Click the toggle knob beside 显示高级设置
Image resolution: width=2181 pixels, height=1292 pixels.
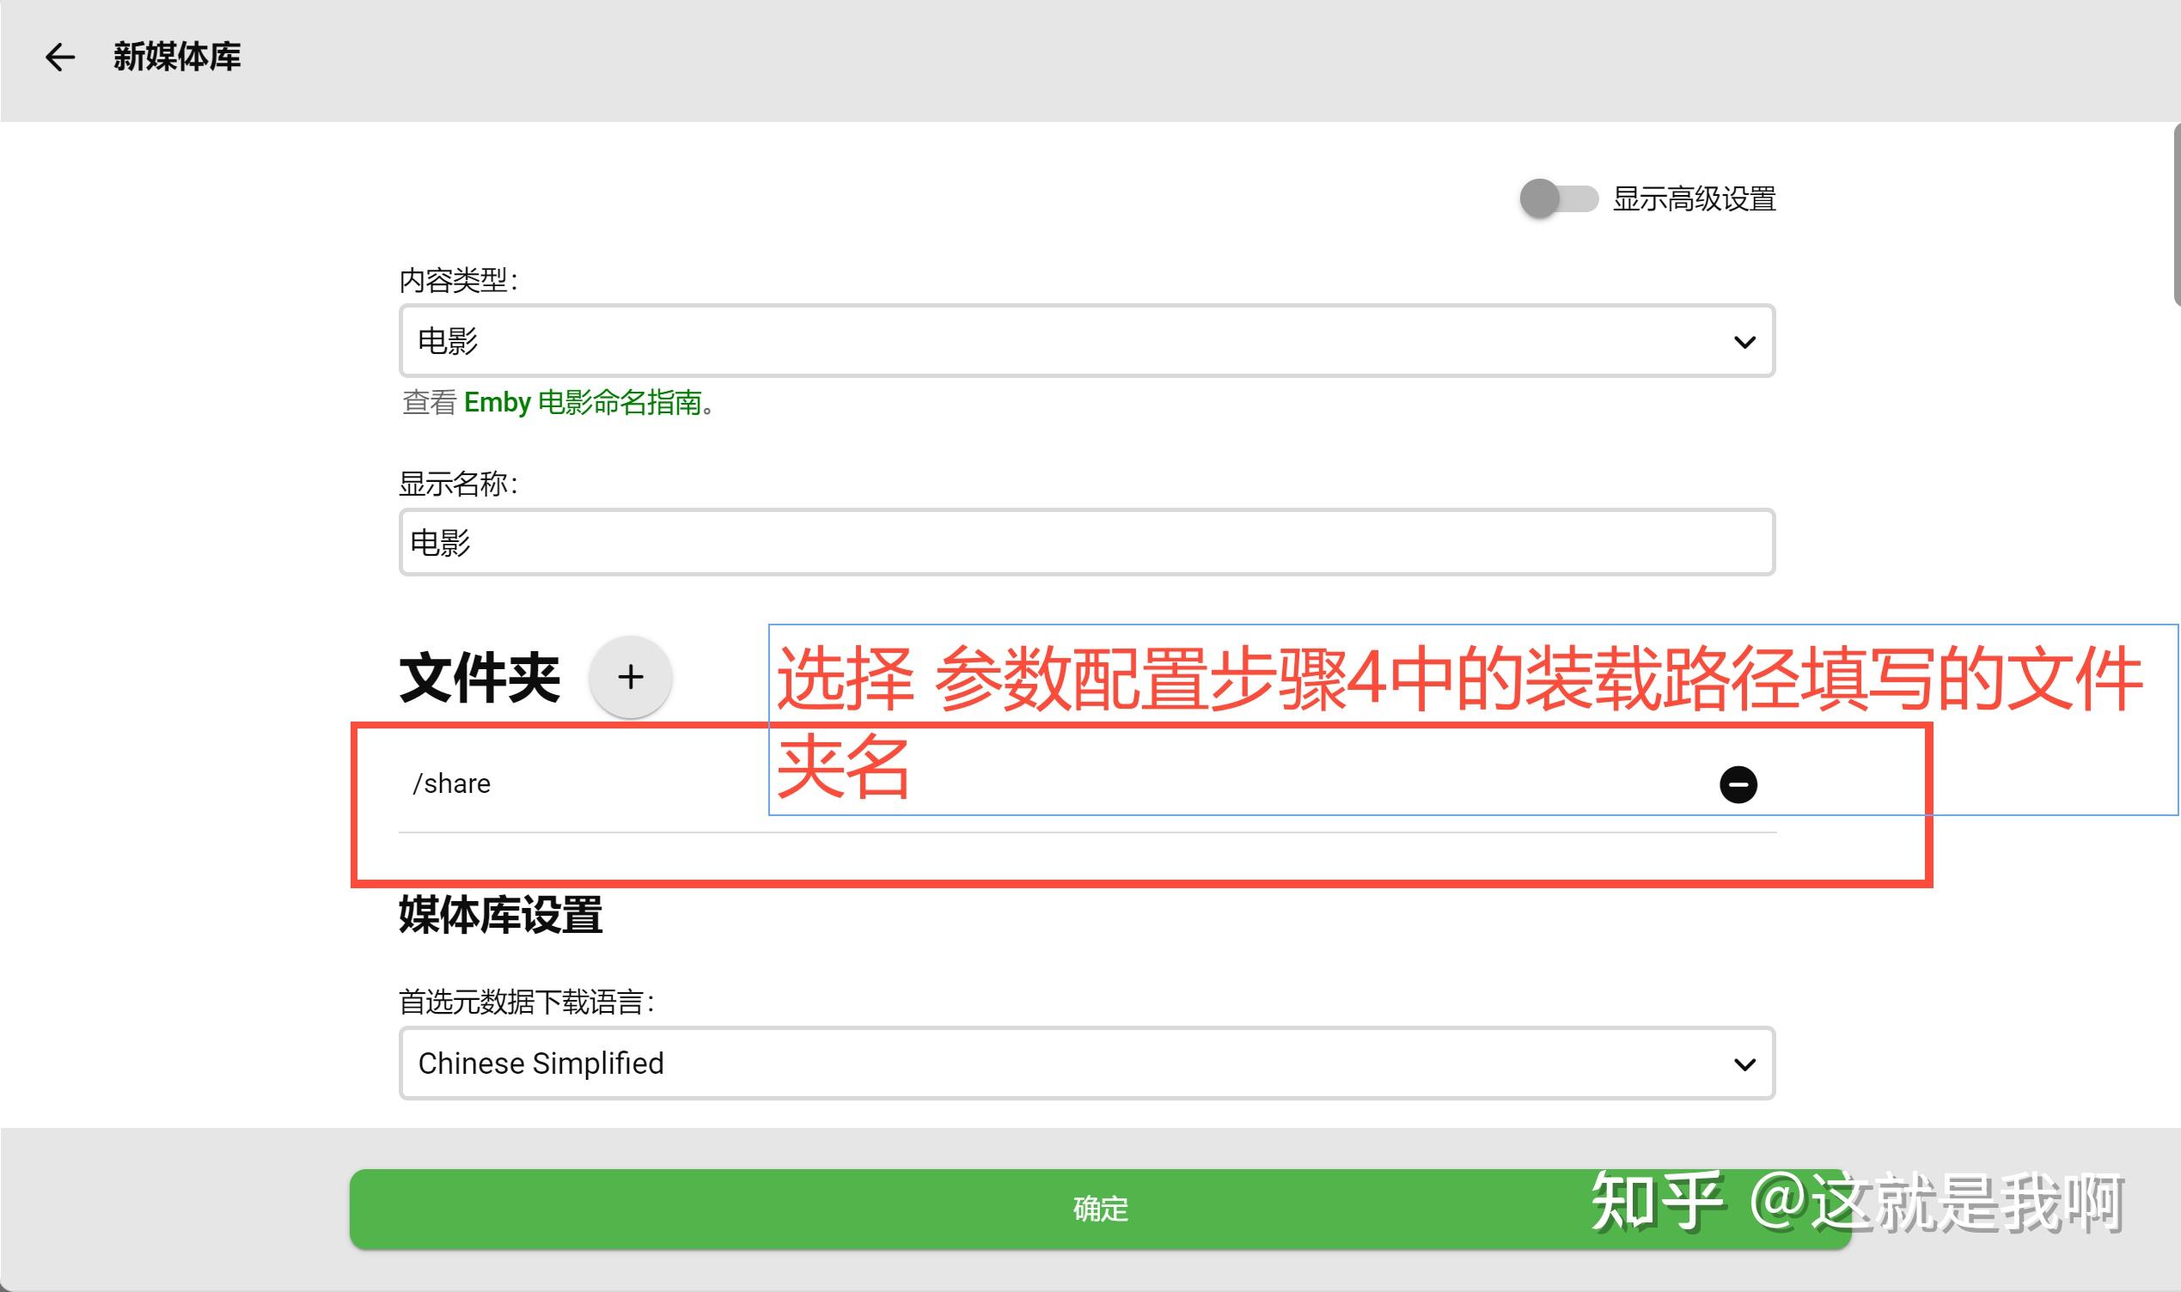tap(1541, 199)
